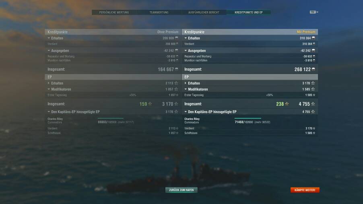This screenshot has width=363, height=204.
Task: Click the Zurück zum Hafen button
Action: point(181,190)
